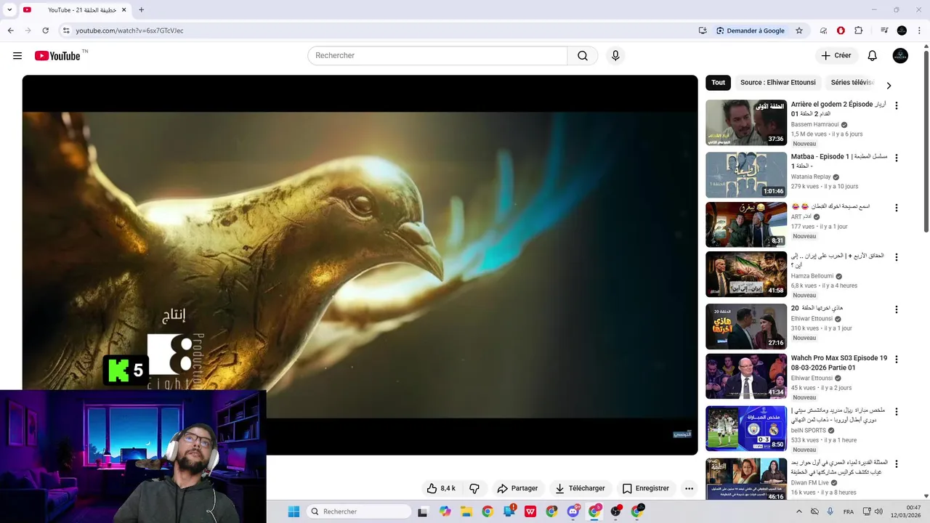Click the YouTube browser tab
Viewport: 930px width, 523px height.
click(76, 10)
